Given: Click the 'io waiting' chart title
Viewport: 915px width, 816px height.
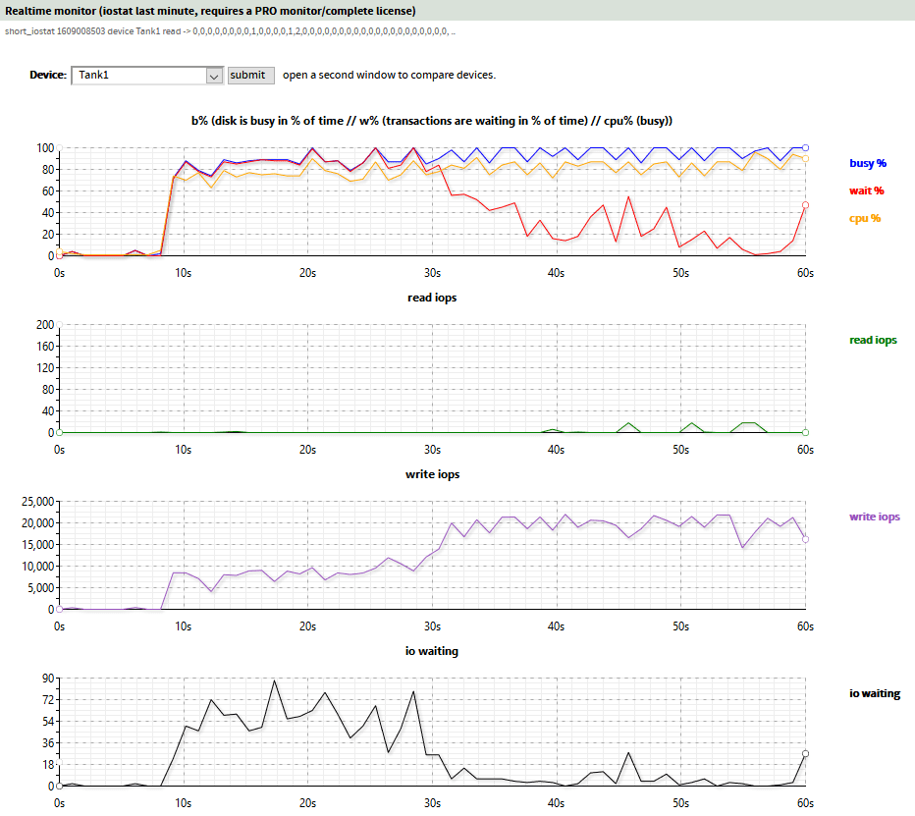Looking at the screenshot, I should click(x=432, y=651).
